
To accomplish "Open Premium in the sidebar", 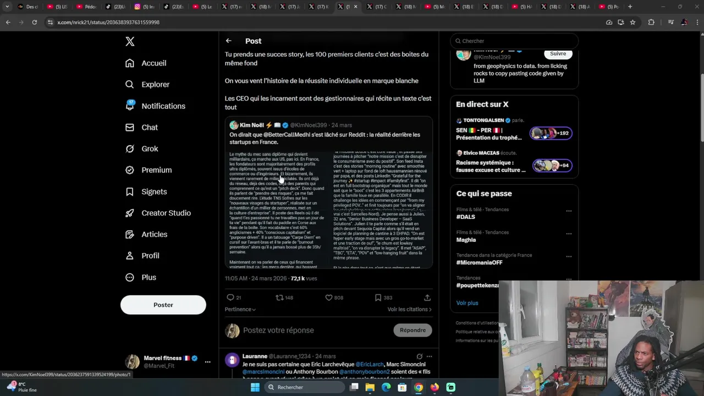I will [x=148, y=170].
